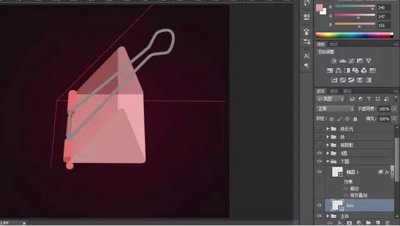Show the 铁反光 layer group
Viewport: 400px width, 226px height.
tap(319, 129)
